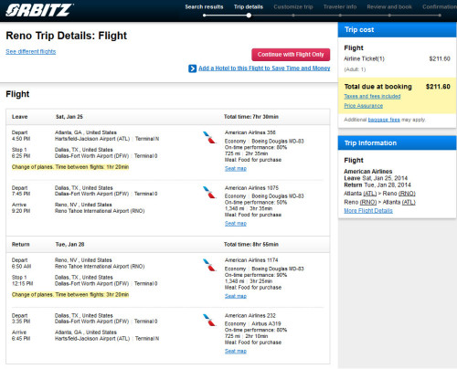Click the blue arrow icon beside Add a Hotel
The height and width of the screenshot is (369, 457).
click(192, 69)
